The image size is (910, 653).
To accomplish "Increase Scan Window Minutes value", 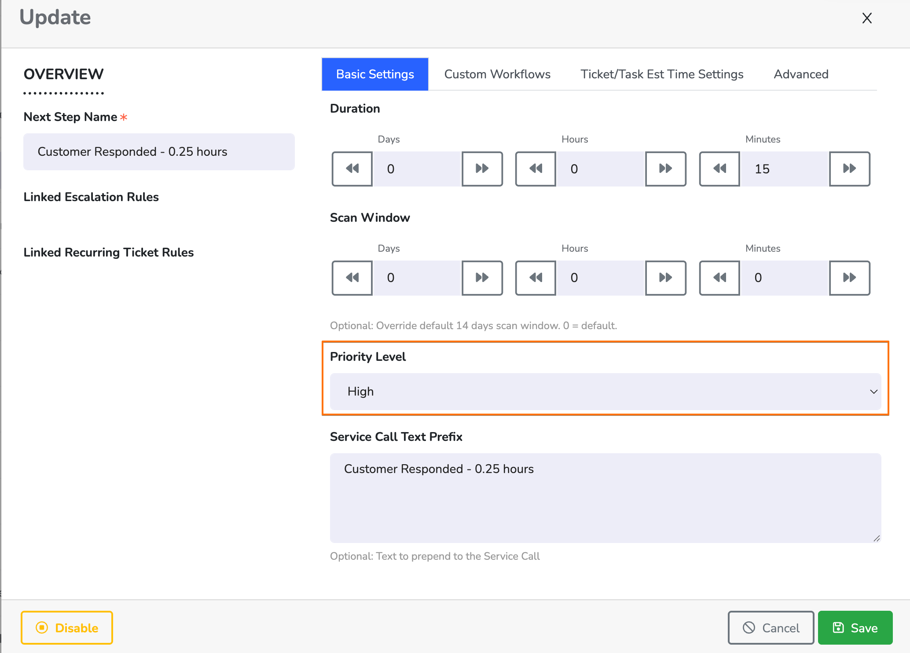I will pos(849,278).
